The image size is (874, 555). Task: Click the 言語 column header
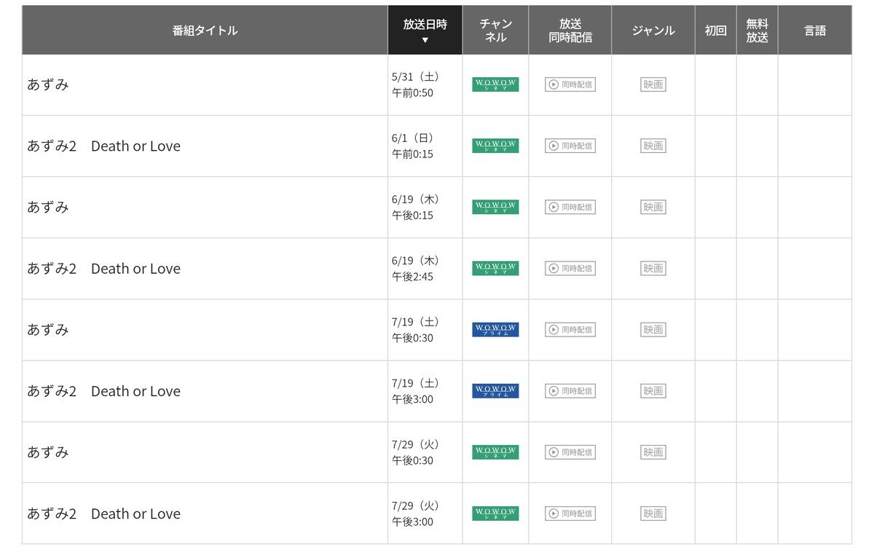pyautogui.click(x=815, y=30)
